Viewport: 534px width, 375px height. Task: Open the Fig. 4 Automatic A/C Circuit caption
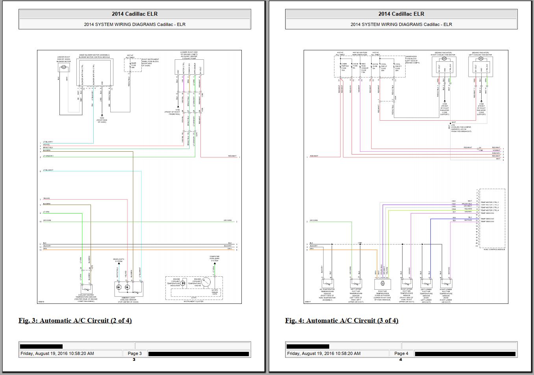point(342,320)
